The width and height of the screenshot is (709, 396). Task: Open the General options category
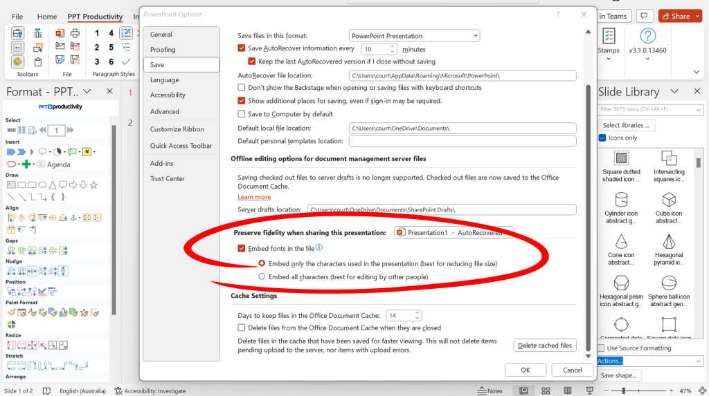tap(181, 35)
